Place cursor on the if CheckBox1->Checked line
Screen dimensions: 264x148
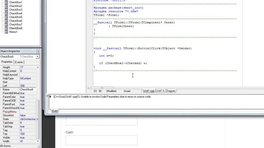click(x=123, y=63)
